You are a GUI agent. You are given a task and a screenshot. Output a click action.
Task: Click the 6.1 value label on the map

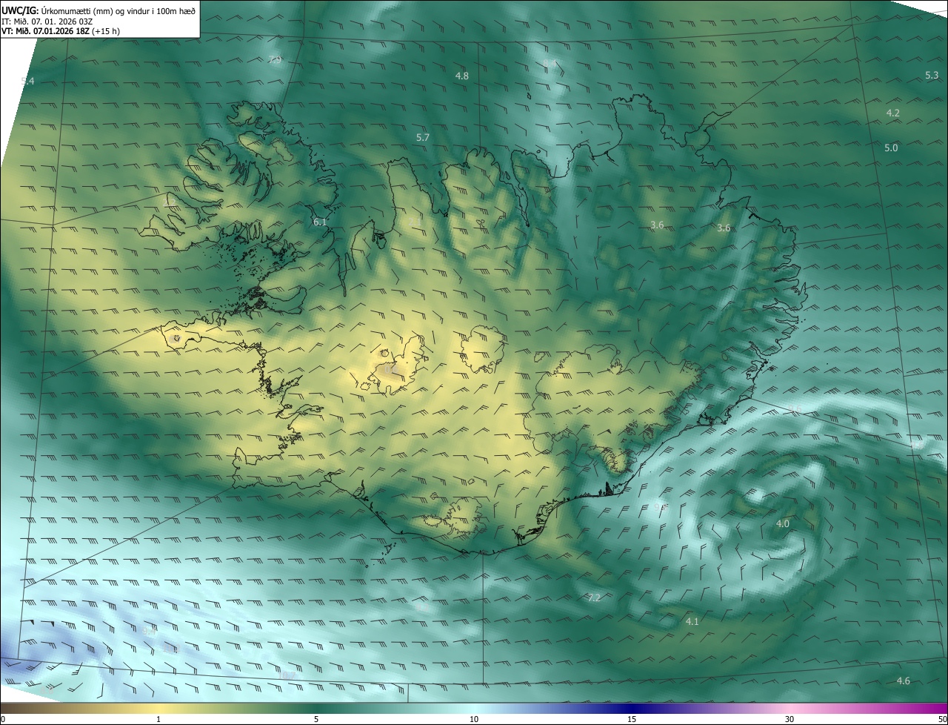click(320, 222)
